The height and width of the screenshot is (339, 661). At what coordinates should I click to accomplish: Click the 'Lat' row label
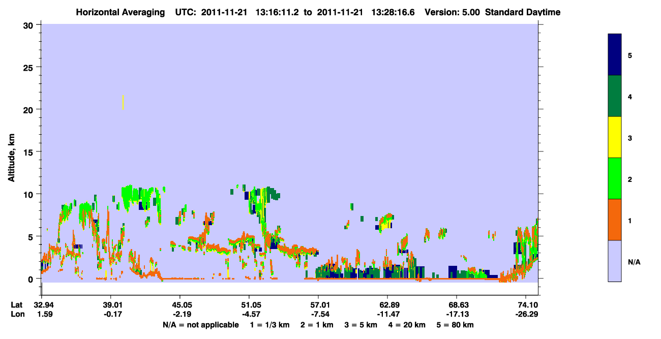[x=17, y=304]
